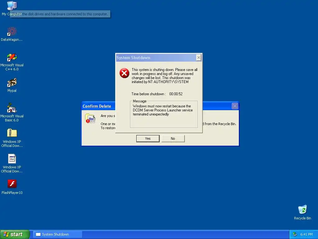Select the zipped Windows XP Official folder icon

click(12, 133)
